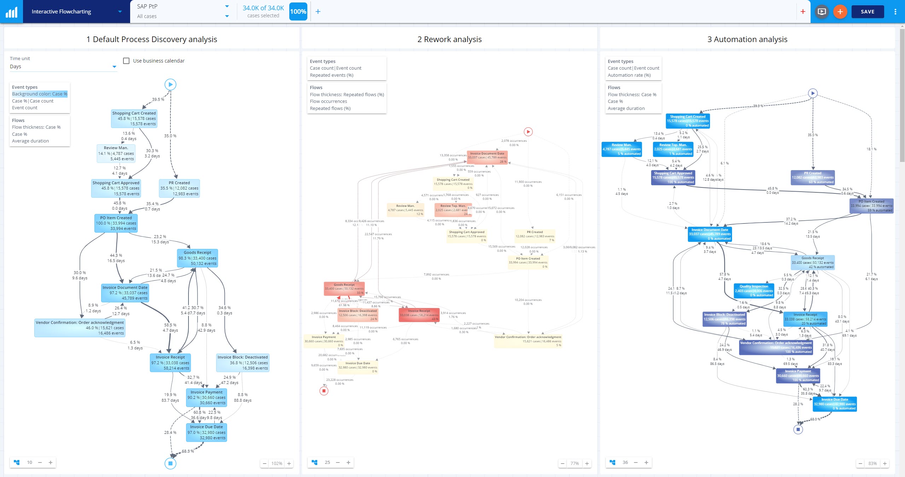Click red end node in Rework chart

(324, 391)
